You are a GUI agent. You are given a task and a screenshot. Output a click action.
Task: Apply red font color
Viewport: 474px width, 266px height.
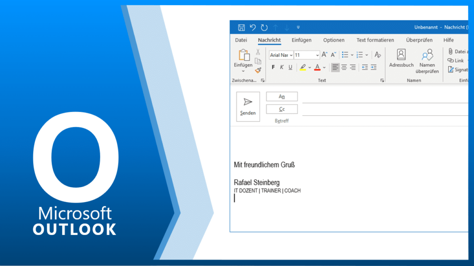coord(317,67)
